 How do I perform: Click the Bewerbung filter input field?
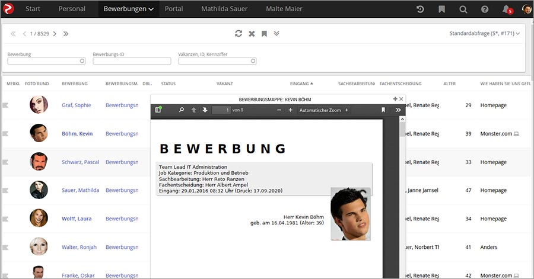pos(46,61)
